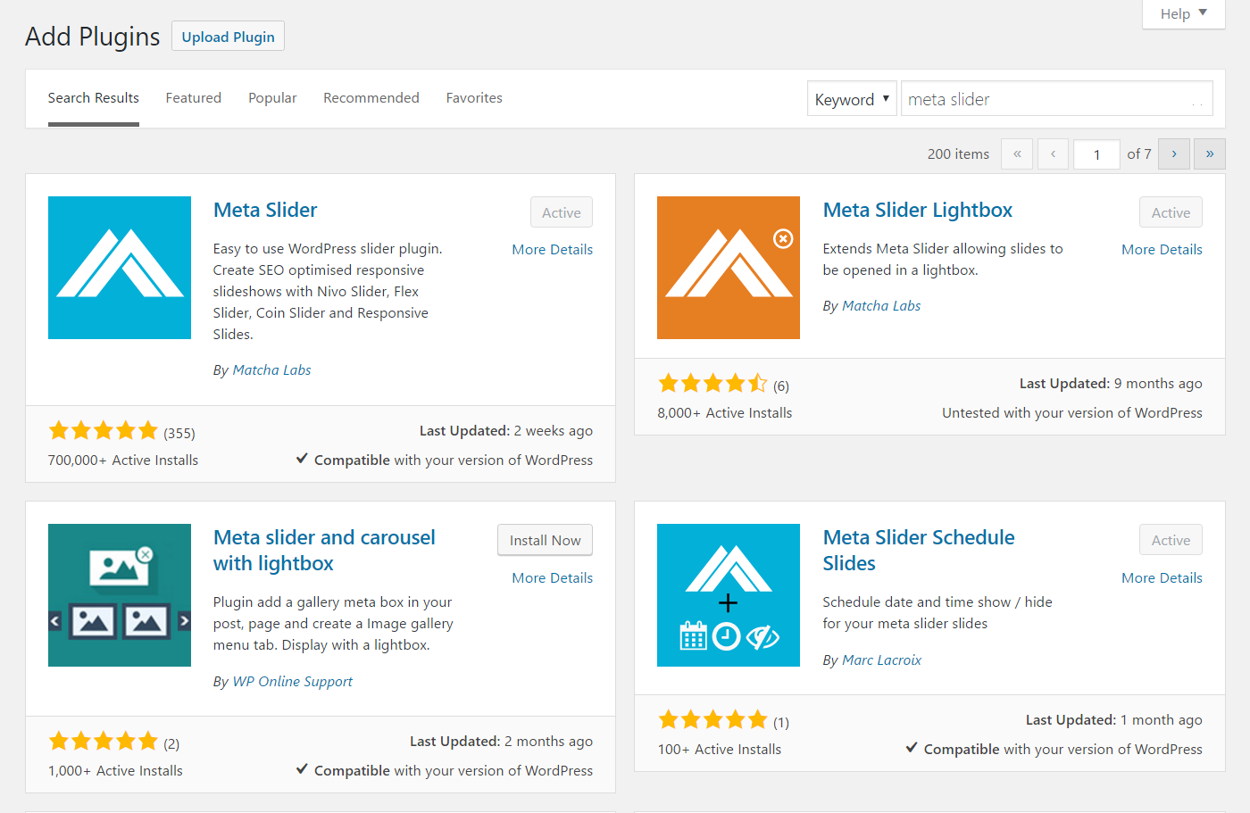Open the Meta Slider Schedule Slides title
1250x813 pixels.
tap(919, 551)
